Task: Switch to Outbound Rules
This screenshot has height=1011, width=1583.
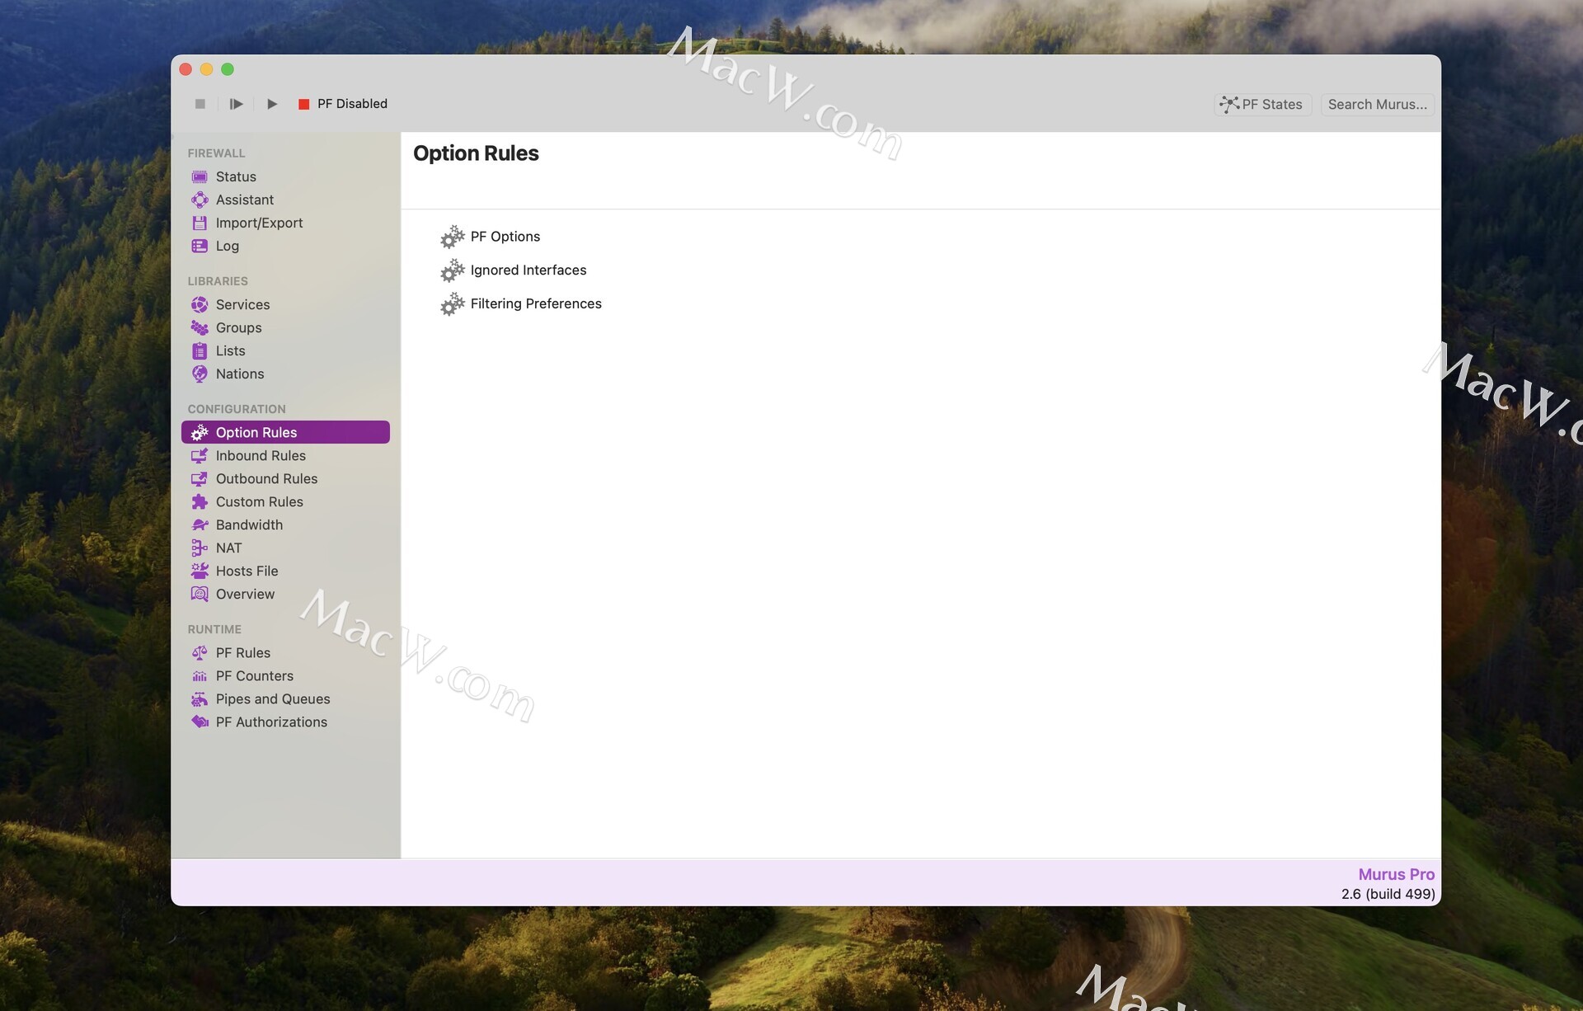Action: click(x=266, y=478)
